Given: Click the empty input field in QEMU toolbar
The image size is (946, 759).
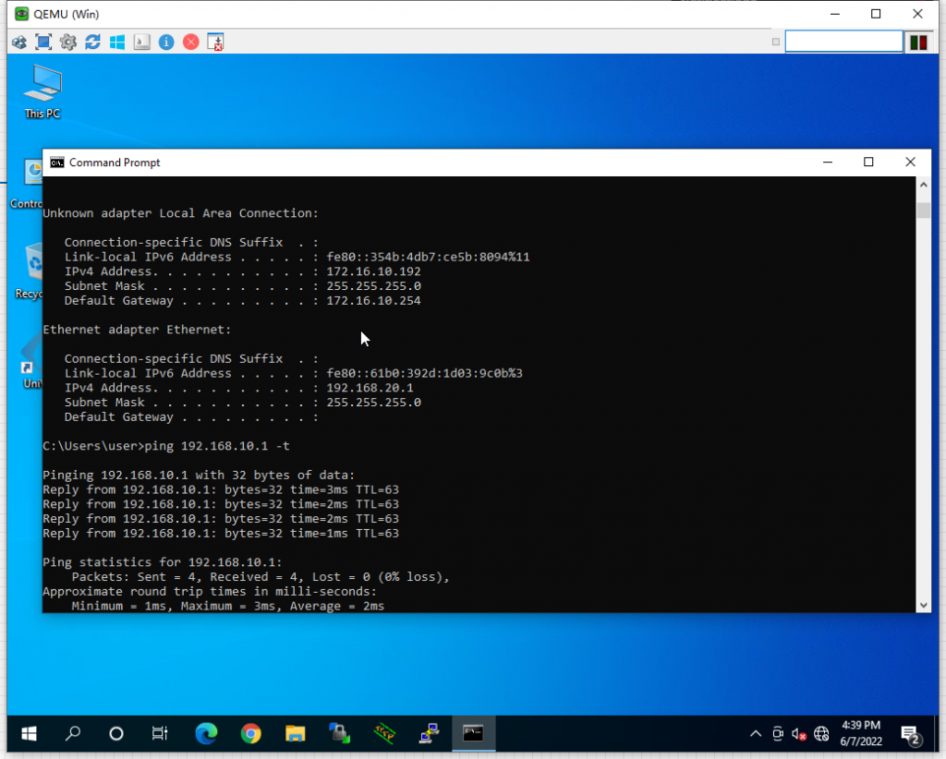Looking at the screenshot, I should 843,42.
